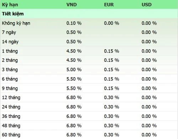Click the 2 tháng EUR rate 0.15 %
This screenshot has width=178, height=139.
(111, 60)
